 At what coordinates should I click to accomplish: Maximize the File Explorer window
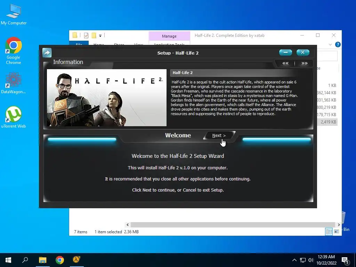click(318, 35)
